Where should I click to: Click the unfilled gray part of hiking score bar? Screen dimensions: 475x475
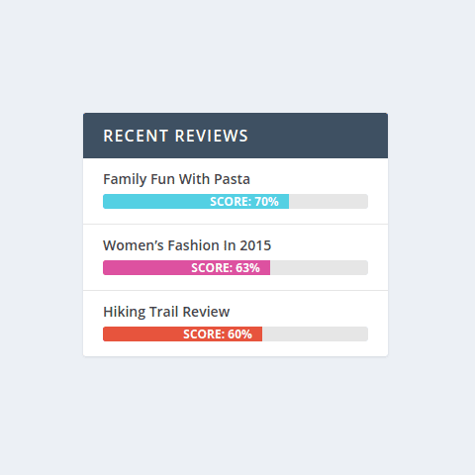316,333
